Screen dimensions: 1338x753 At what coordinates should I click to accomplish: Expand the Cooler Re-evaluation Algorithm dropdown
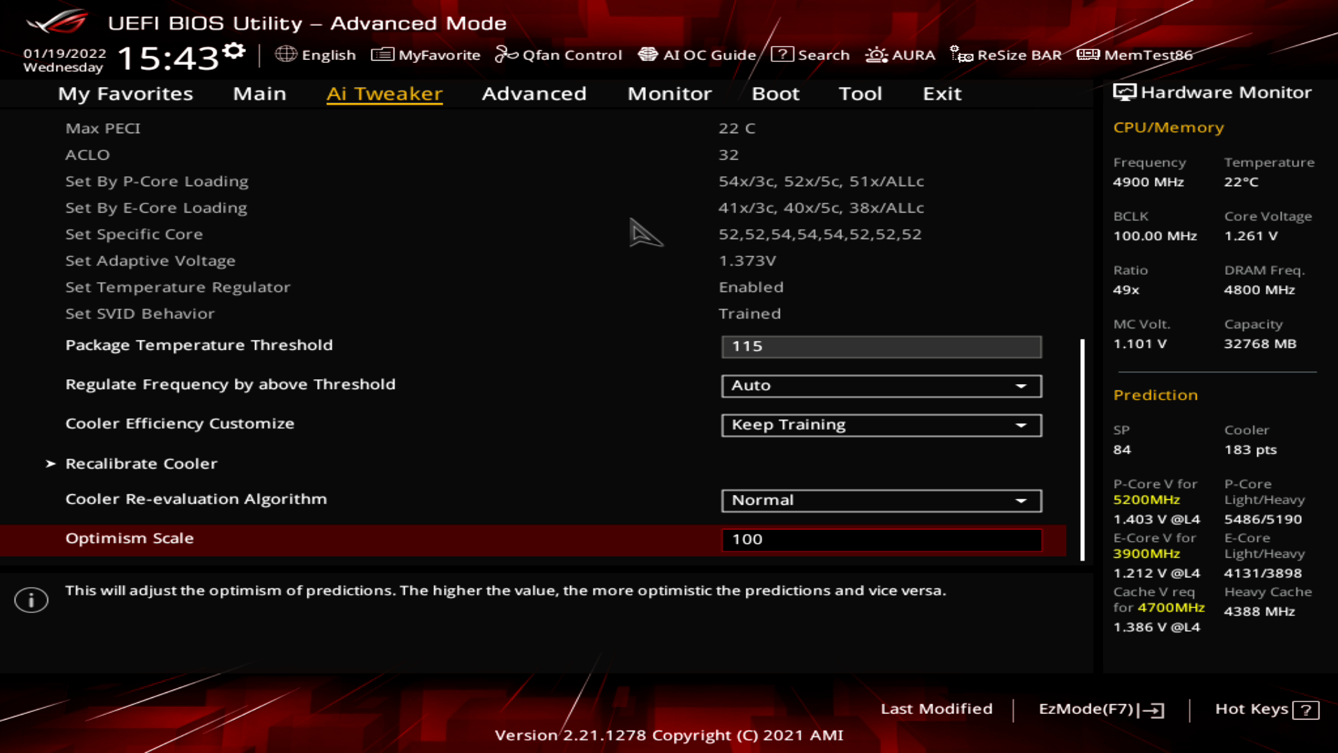(x=881, y=500)
